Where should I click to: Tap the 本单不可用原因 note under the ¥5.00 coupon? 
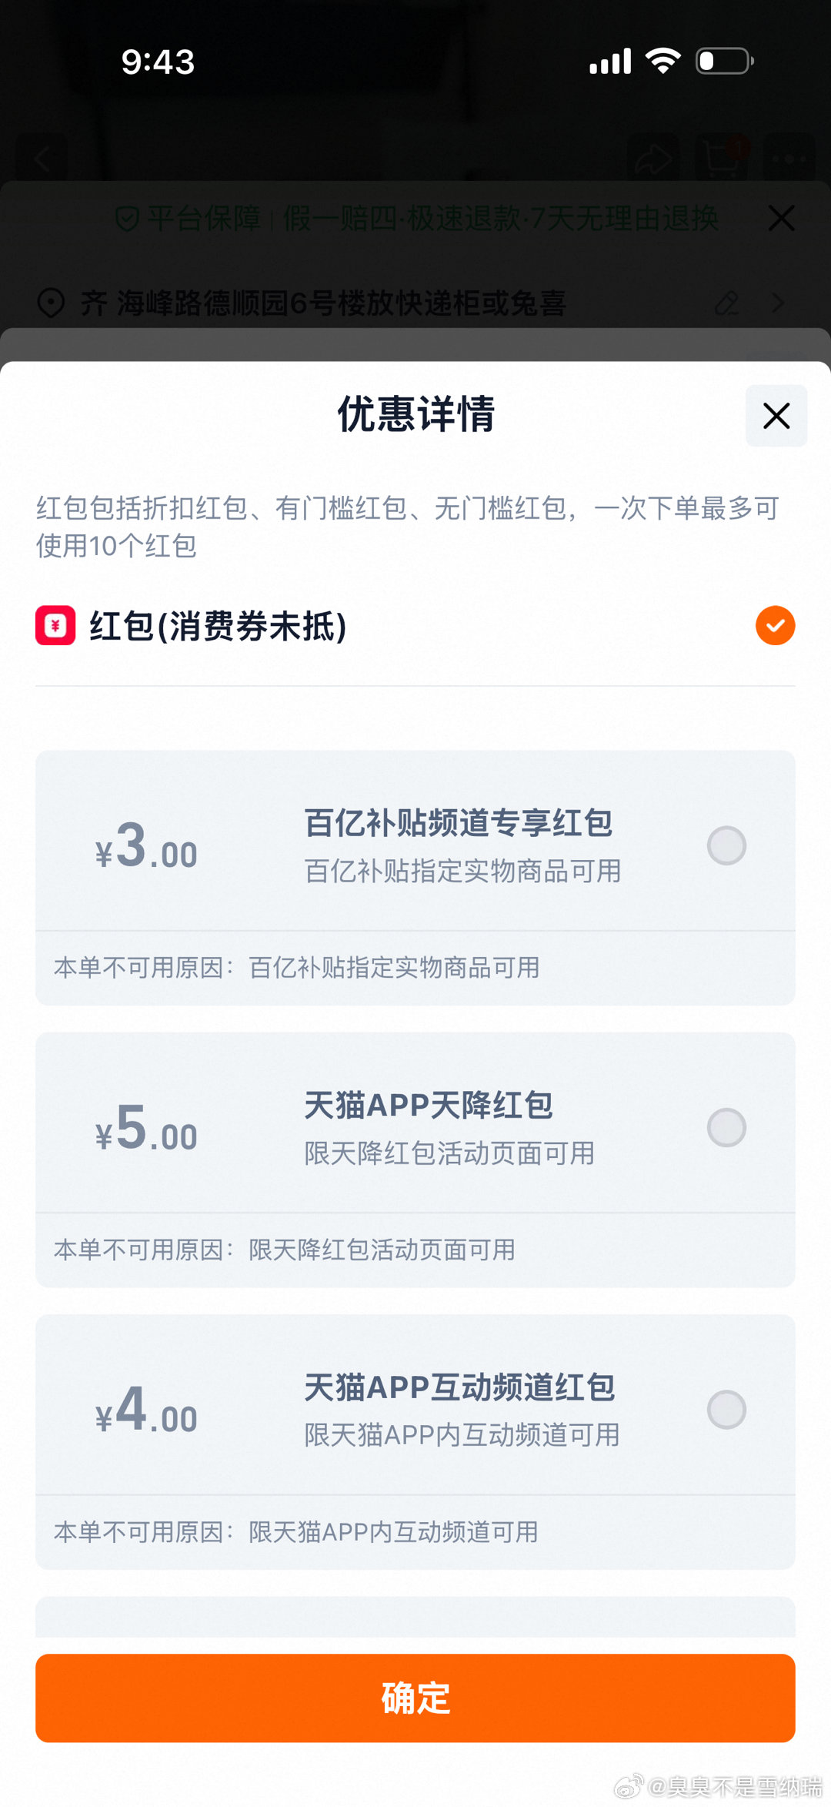coord(285,1250)
